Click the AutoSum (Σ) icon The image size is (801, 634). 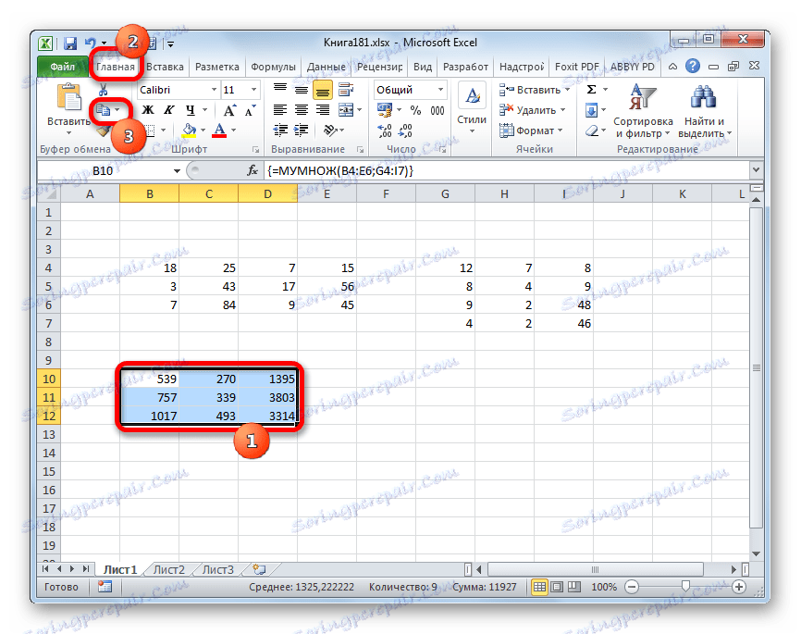pyautogui.click(x=590, y=88)
